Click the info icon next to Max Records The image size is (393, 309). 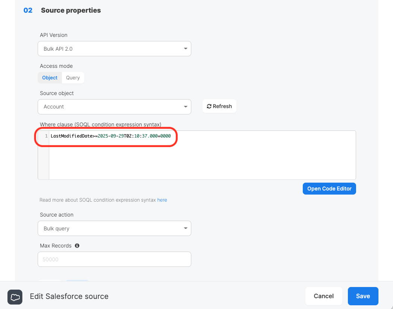[77, 246]
